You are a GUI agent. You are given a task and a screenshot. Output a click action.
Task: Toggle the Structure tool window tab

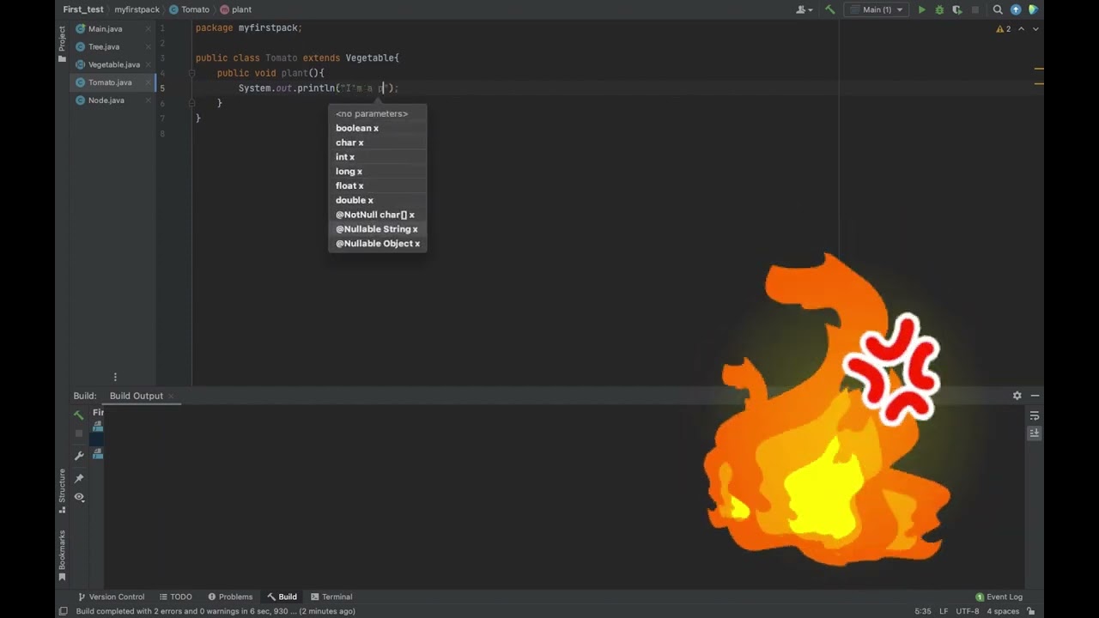(x=62, y=490)
